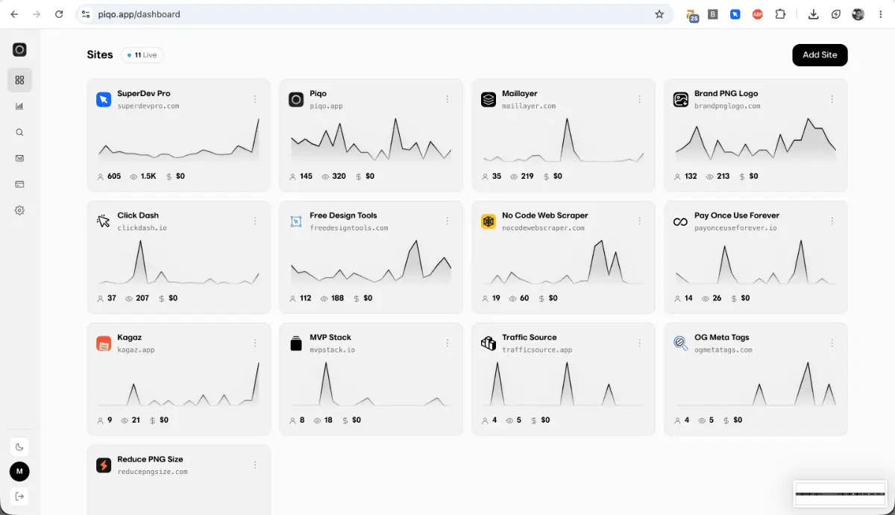The height and width of the screenshot is (515, 895).
Task: Click the 320 views count on Piqo
Action: 339,177
